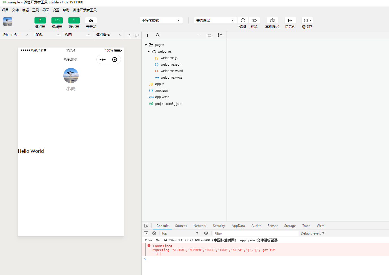Click the simulator capsule menu dots
The width and height of the screenshot is (389, 275).
[103, 59]
